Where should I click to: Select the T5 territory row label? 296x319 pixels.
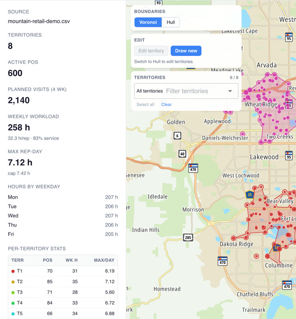[20, 313]
